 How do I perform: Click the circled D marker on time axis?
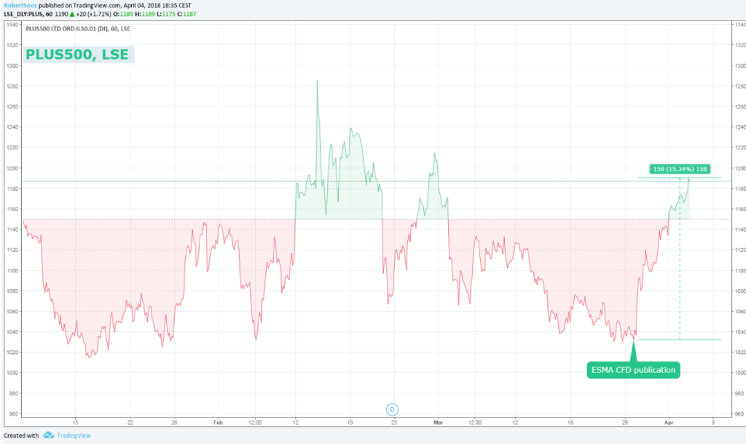pos(392,409)
